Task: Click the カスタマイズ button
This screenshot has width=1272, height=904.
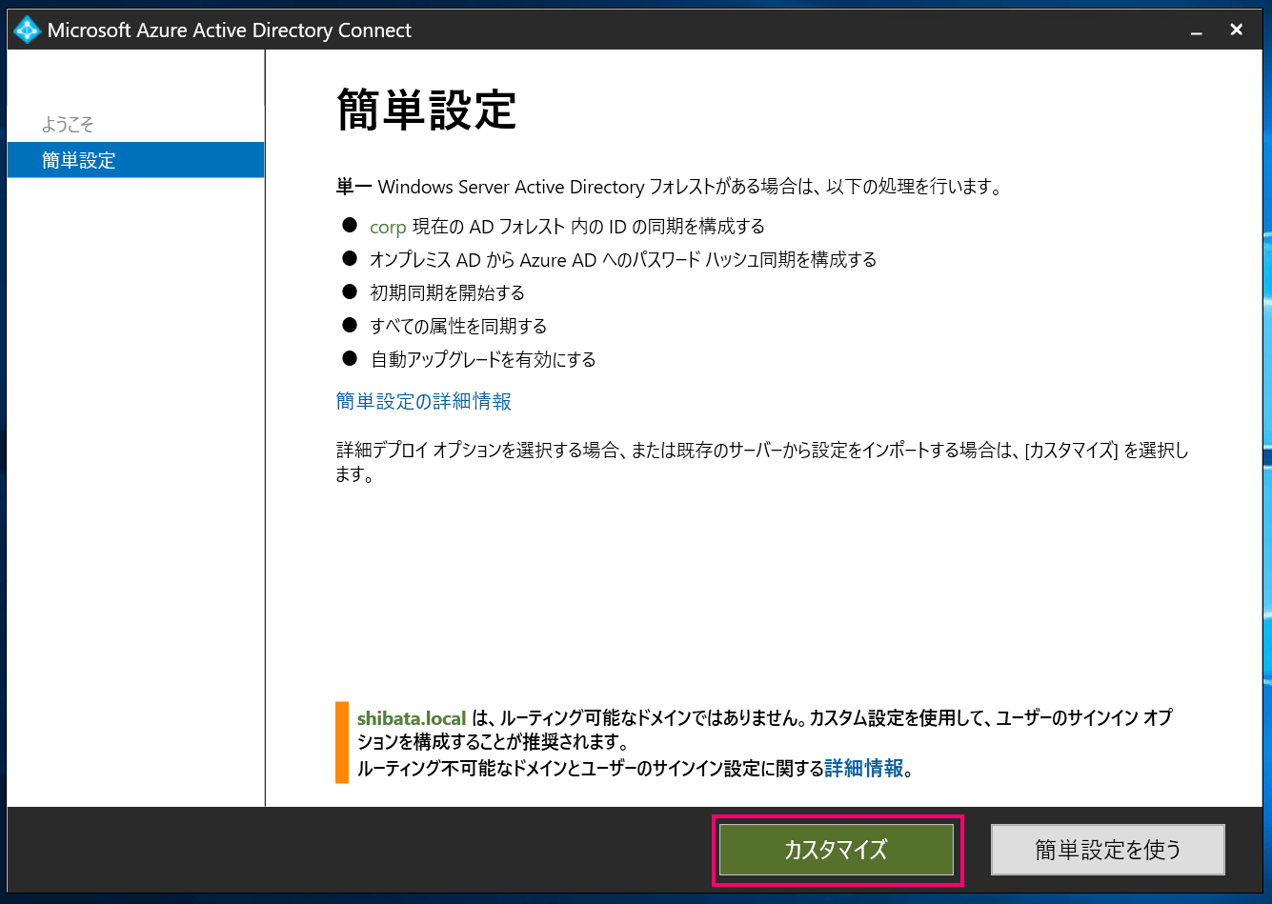Action: click(x=836, y=849)
